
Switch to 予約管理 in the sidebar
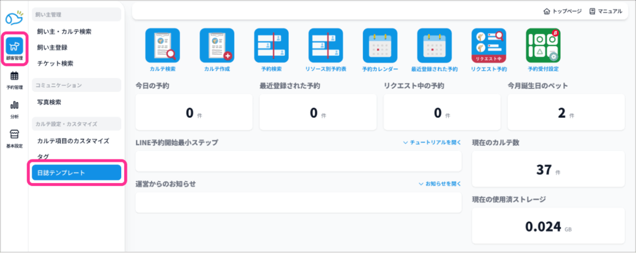[x=14, y=80]
